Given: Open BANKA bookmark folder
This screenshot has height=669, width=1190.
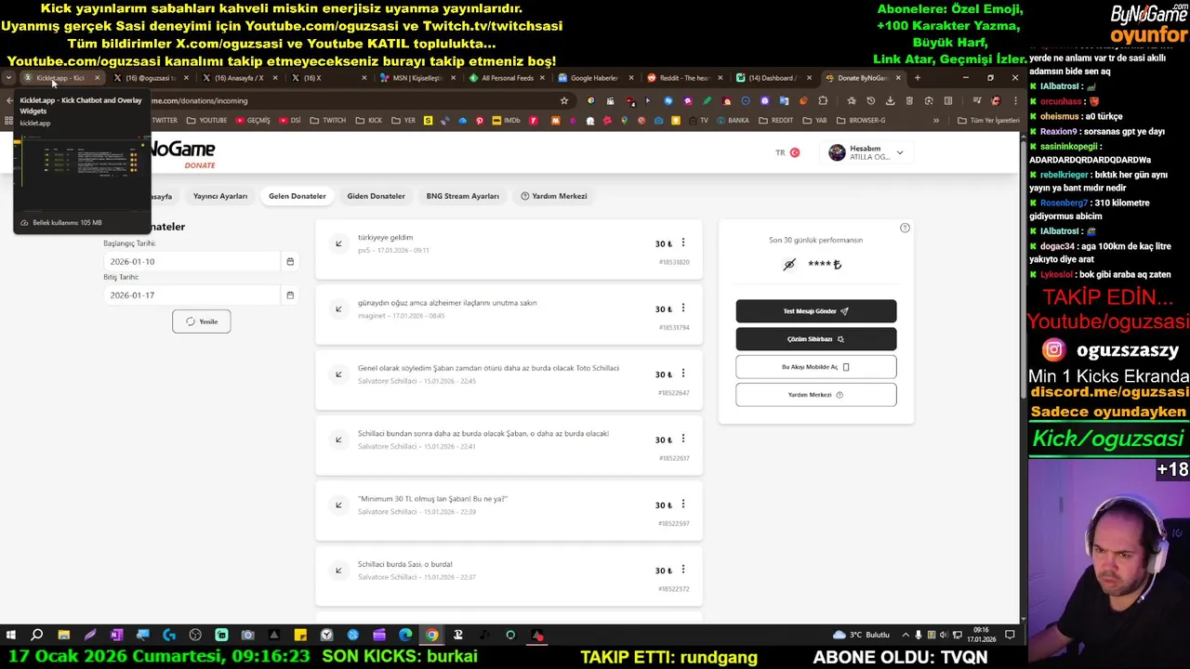Looking at the screenshot, I should point(732,120).
